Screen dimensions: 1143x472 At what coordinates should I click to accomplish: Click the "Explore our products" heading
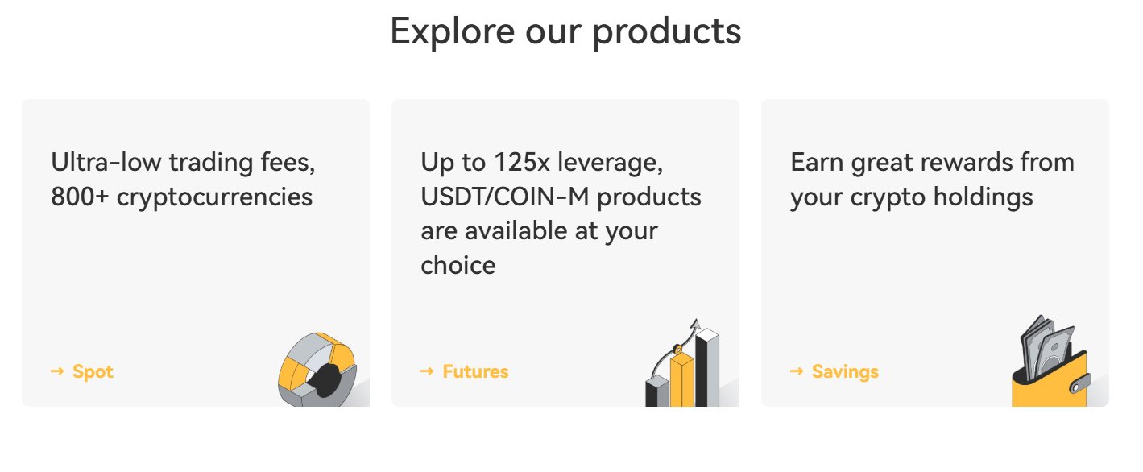point(565,31)
